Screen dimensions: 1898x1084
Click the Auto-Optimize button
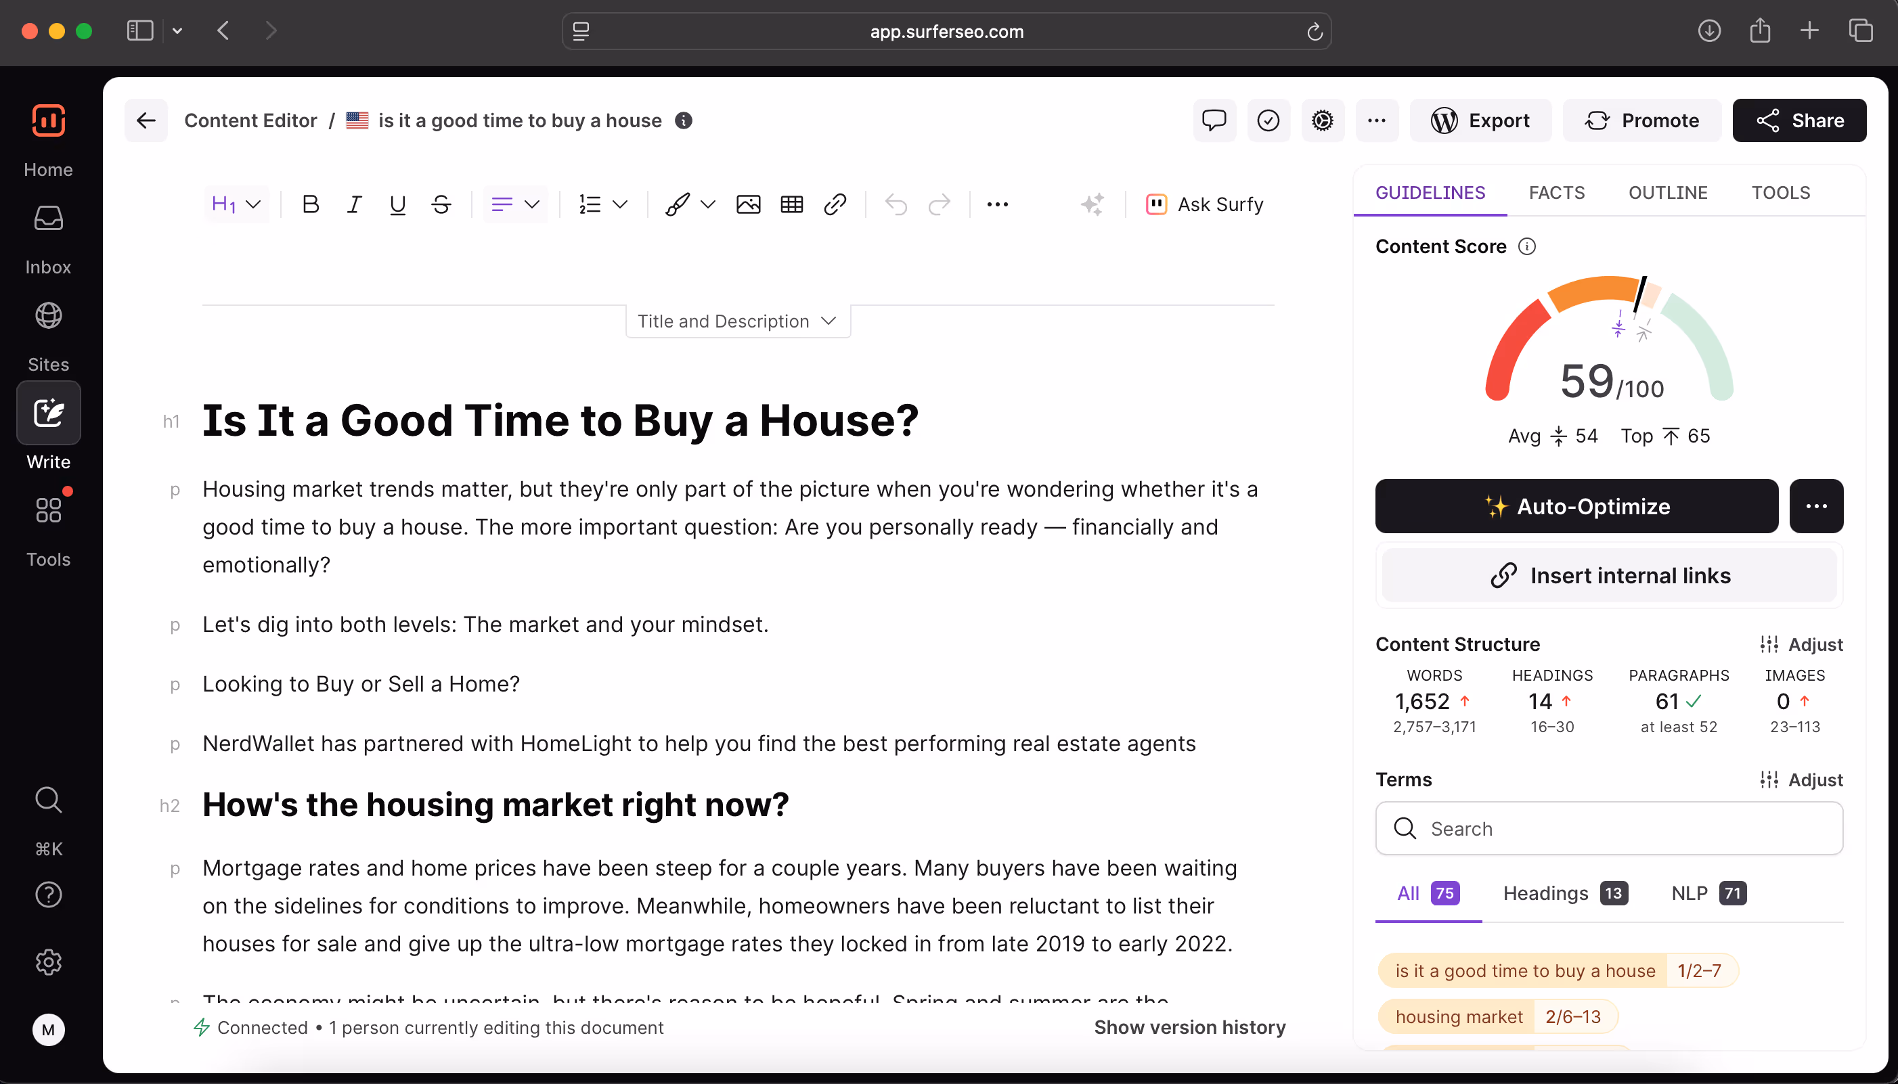1576,506
